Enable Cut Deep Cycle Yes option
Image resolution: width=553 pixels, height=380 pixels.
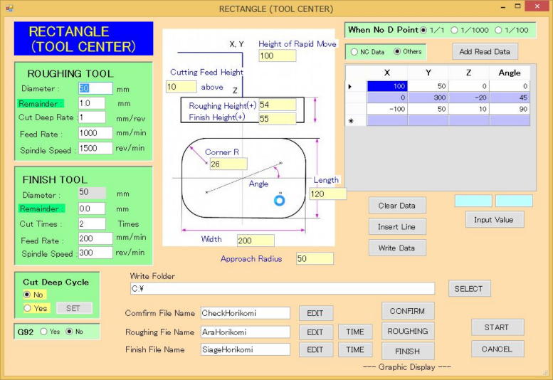pyautogui.click(x=28, y=308)
